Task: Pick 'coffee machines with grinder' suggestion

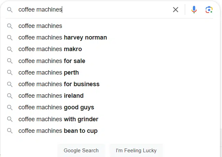Action: point(109,119)
